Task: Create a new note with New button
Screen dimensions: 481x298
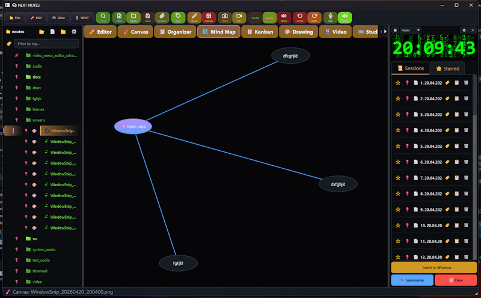Action: coord(119,17)
